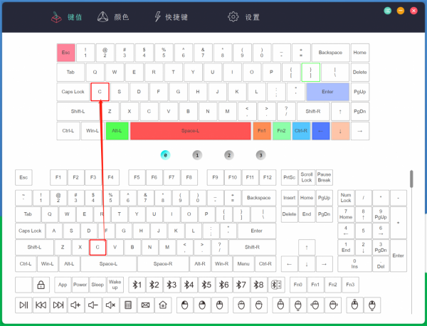Screen dimensions: 427x326
Task: Switch to layer 1 indicator
Action: (x=197, y=154)
